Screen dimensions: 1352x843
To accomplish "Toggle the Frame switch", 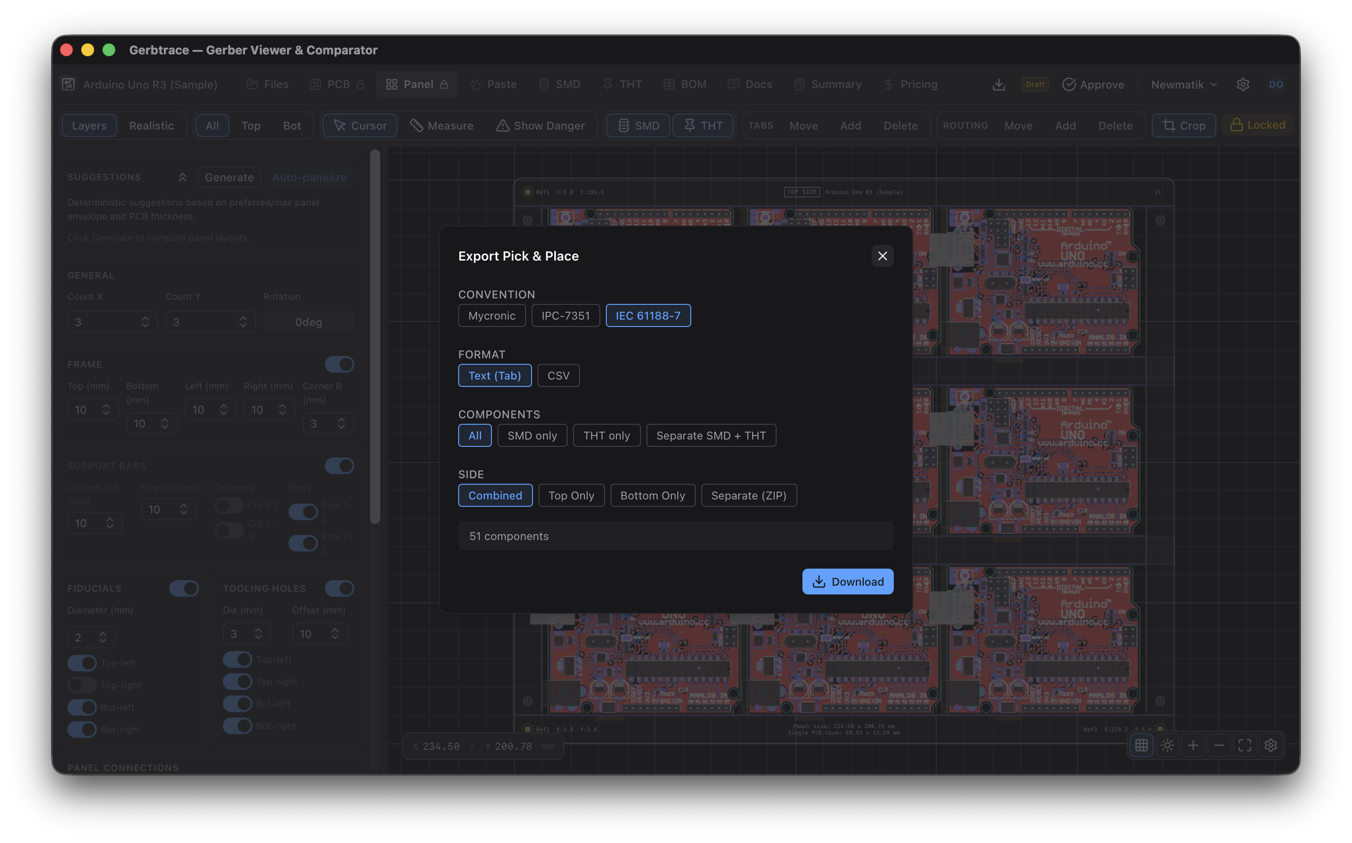I will coord(339,364).
